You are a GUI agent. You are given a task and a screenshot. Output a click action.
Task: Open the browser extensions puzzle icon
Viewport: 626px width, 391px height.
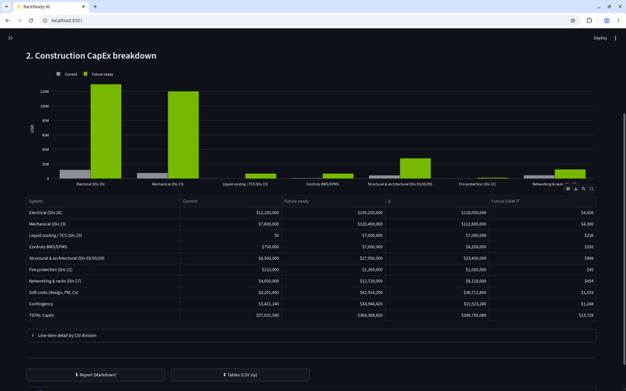coord(589,20)
